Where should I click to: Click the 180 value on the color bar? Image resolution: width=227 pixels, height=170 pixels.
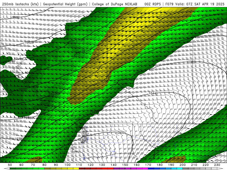pos(159,165)
